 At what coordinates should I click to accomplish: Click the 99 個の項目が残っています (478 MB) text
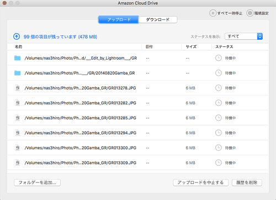click(x=60, y=36)
